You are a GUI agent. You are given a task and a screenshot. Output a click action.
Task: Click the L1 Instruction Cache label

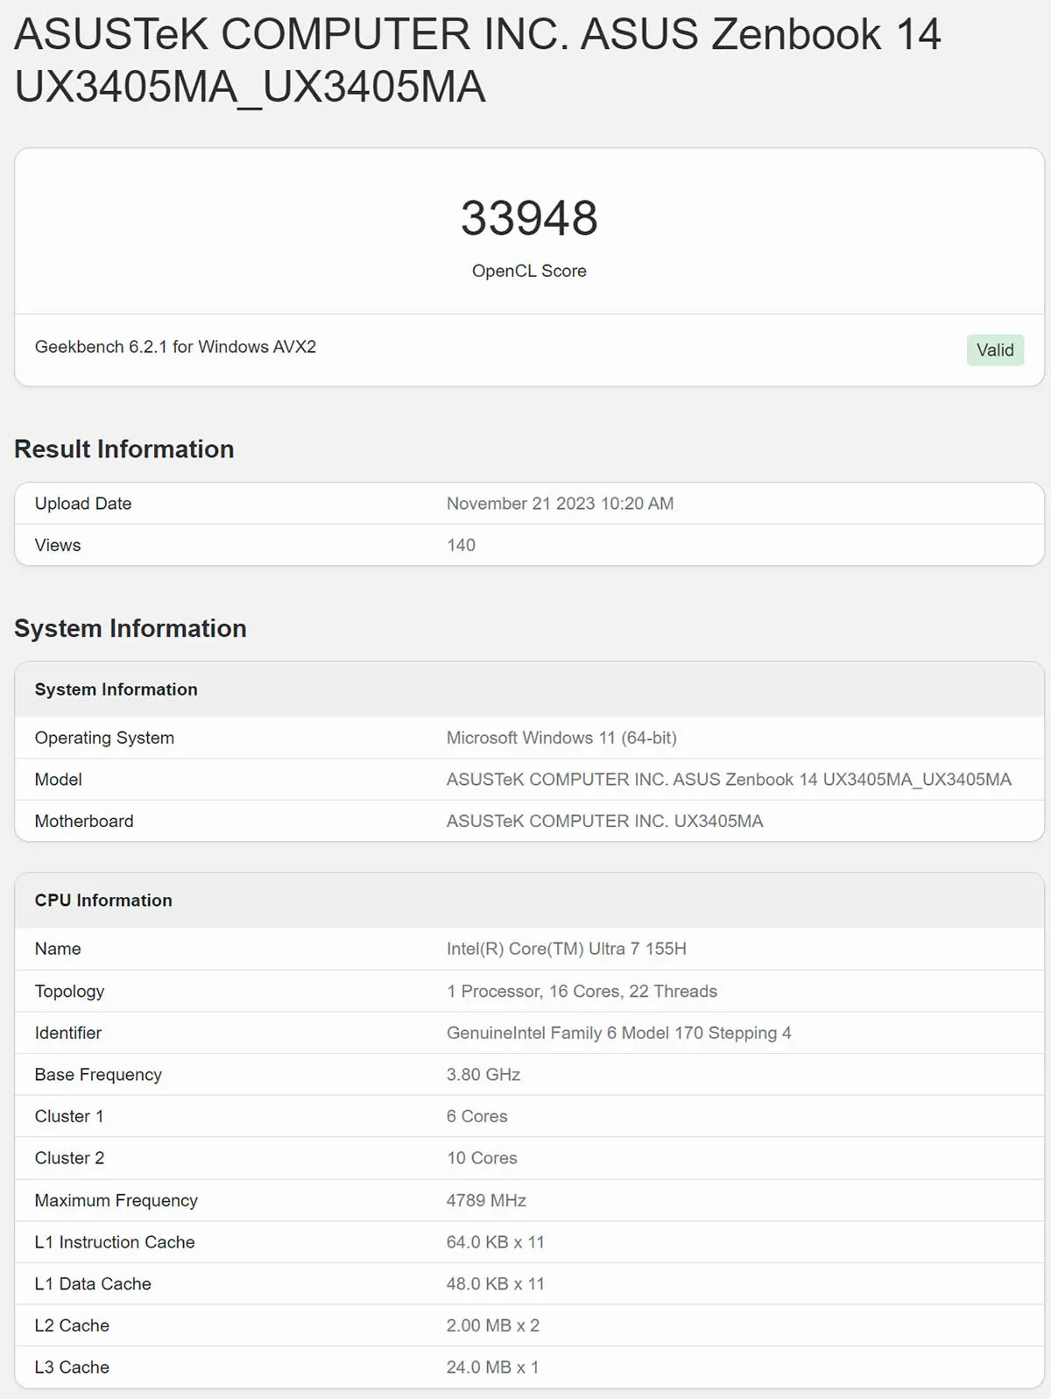pos(115,1242)
